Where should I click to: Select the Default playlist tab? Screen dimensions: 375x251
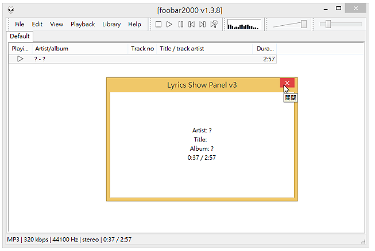(x=20, y=36)
